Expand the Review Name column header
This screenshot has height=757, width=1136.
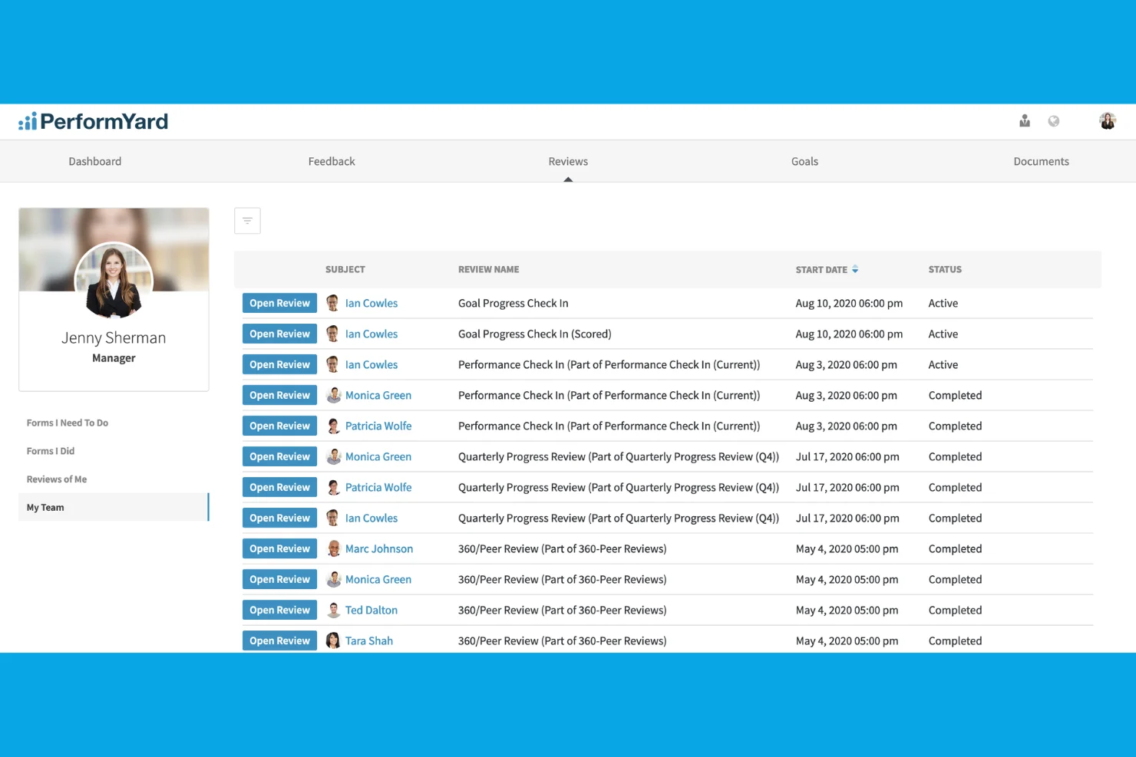point(488,269)
